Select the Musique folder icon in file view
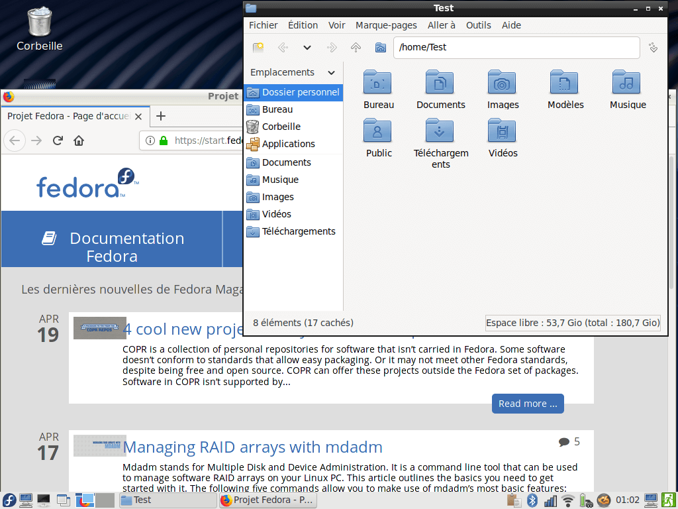Image resolution: width=678 pixels, height=509 pixels. (x=626, y=82)
